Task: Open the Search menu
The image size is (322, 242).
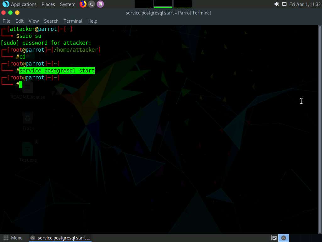Action: tap(51, 21)
